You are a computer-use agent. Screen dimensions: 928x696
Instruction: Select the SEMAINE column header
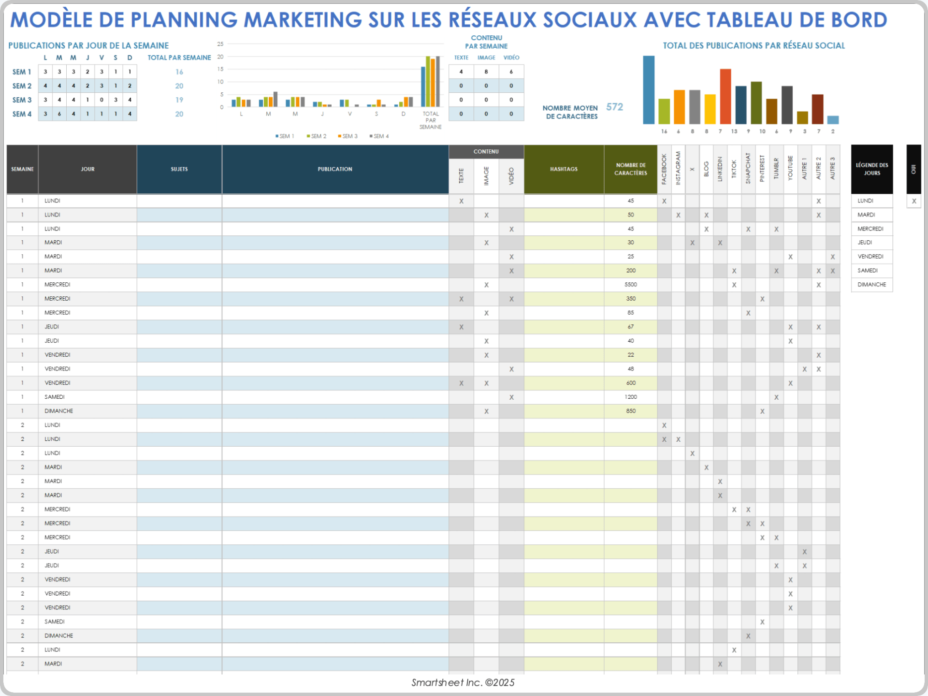pos(22,169)
